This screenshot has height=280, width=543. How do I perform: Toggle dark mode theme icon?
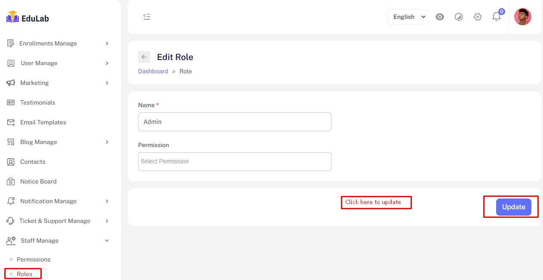[459, 17]
